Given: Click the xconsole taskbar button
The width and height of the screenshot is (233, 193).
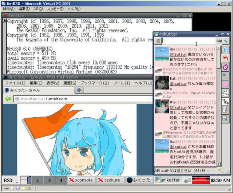Looking at the screenshot, I should coord(81,180).
